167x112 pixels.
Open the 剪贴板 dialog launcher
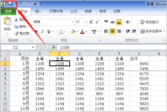point(29,40)
